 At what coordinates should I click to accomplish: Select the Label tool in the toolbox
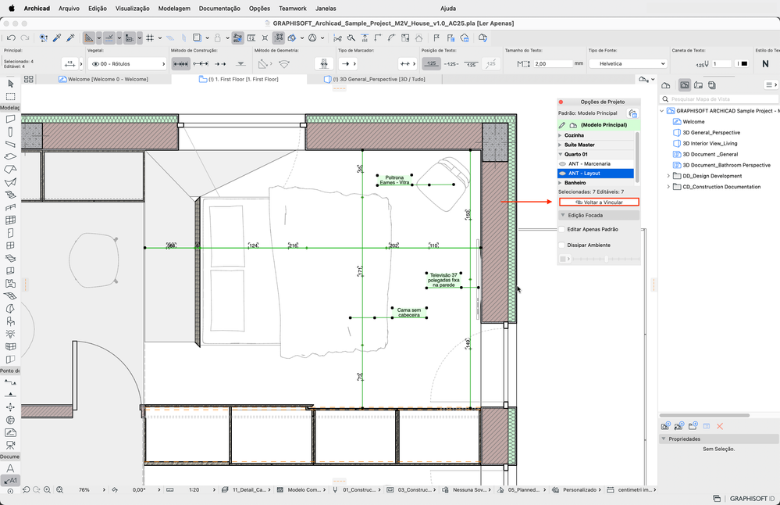point(10,481)
